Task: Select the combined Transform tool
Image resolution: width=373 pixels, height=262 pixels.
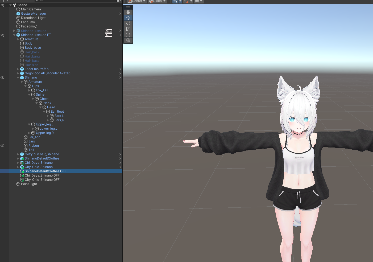Action: [x=128, y=40]
